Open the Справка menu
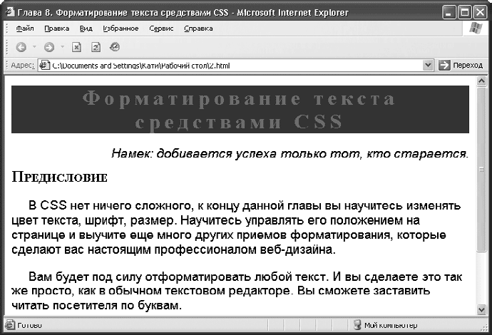This screenshot has height=335, width=492. [x=198, y=29]
